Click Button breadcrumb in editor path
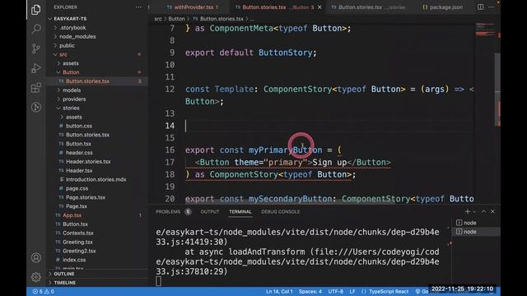 [x=176, y=19]
